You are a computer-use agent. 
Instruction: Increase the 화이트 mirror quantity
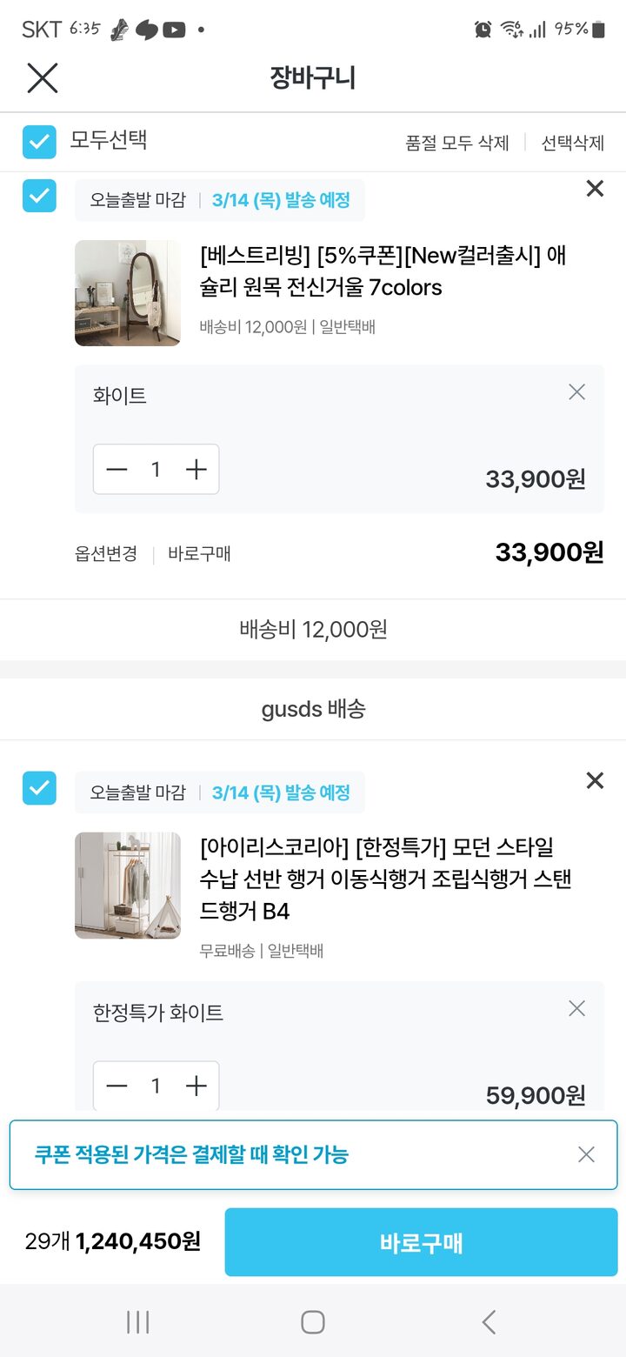coord(196,470)
